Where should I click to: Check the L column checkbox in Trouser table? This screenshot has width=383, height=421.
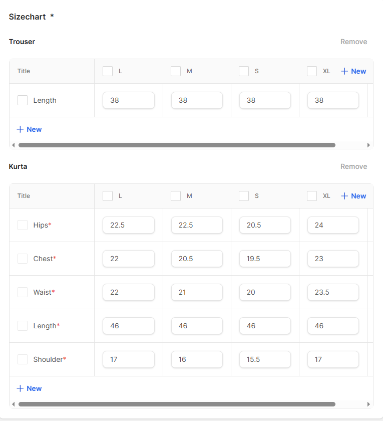point(108,71)
